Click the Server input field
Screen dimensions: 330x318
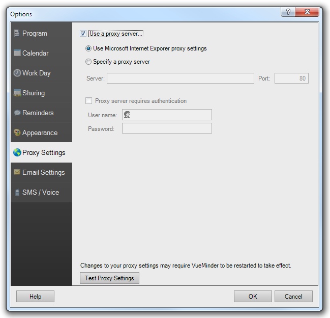point(181,78)
